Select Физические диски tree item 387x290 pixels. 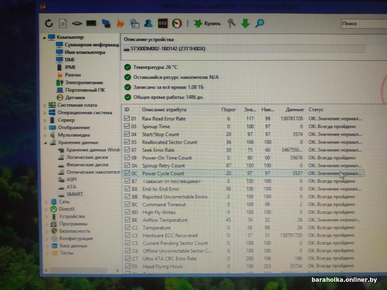(88, 164)
